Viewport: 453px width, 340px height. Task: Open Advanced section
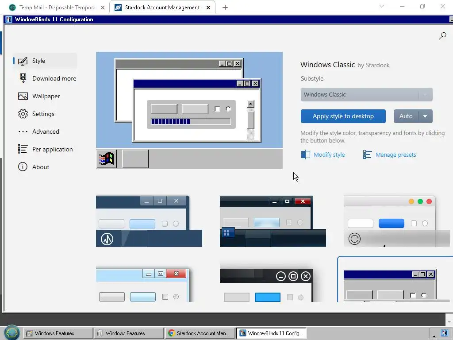(45, 131)
